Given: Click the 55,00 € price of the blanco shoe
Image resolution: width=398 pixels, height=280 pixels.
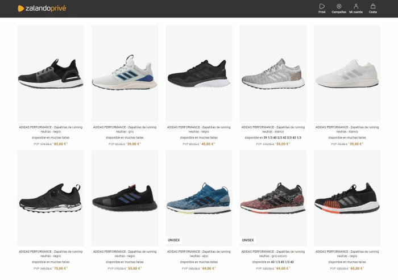Looking at the screenshot, I should pyautogui.click(x=283, y=144).
